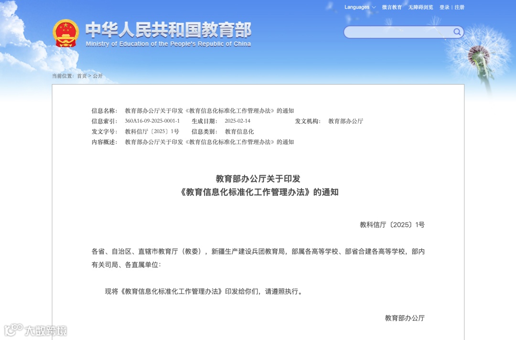Click the English Ministry of Education subtitle
Screen dimensions: 516x340
(x=168, y=44)
